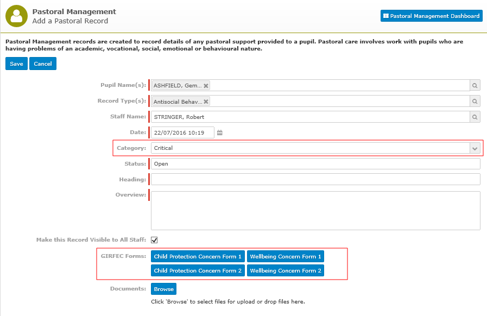Remove ASHFIELD, Gem... pupil tag

point(206,86)
